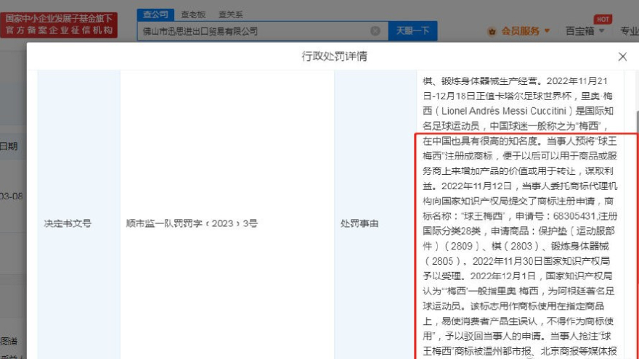Open the 会员服务 dropdown menu
The height and width of the screenshot is (359, 639).
click(x=524, y=31)
